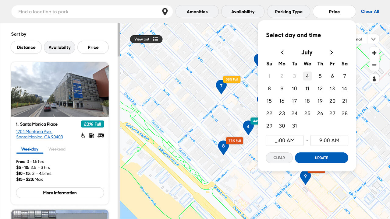390x219 pixels.
Task: Click More Information button
Action: [x=60, y=193]
